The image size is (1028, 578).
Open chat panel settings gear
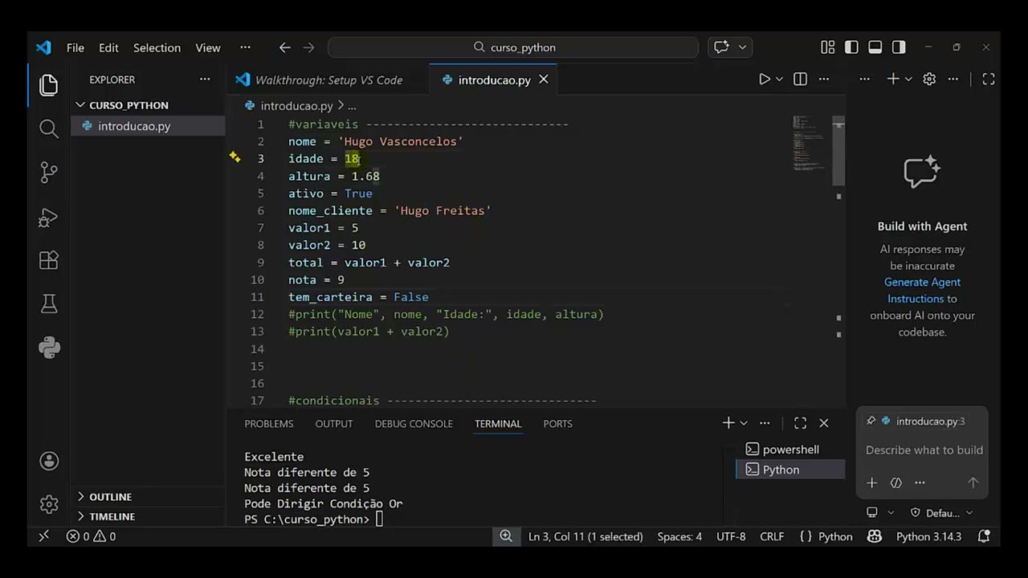tap(929, 79)
